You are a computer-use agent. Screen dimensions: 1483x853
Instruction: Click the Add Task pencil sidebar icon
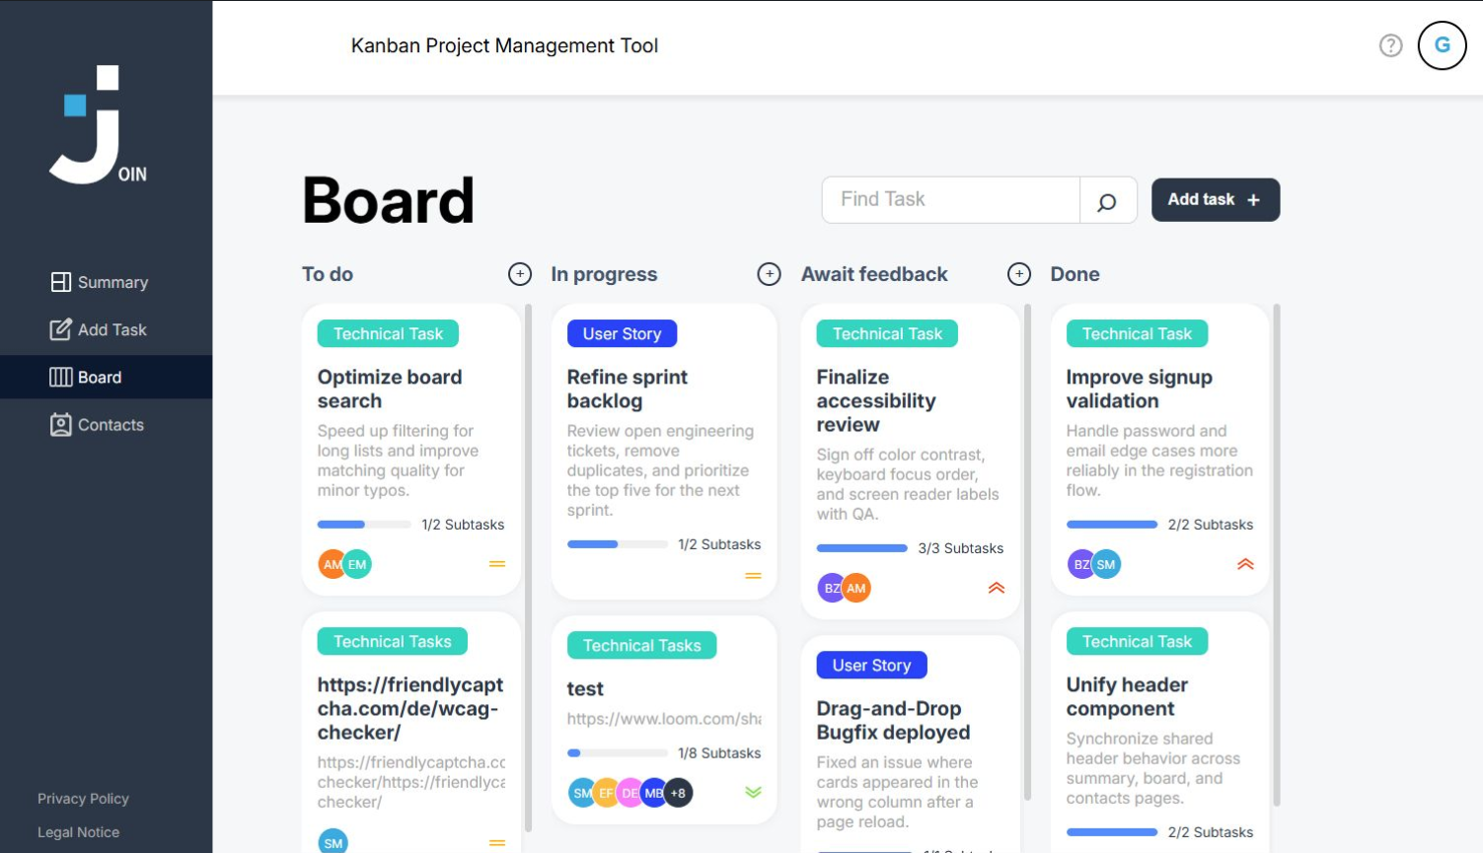click(x=61, y=329)
